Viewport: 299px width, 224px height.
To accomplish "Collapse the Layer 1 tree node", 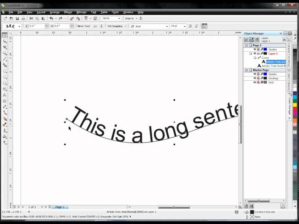I will click(250, 54).
